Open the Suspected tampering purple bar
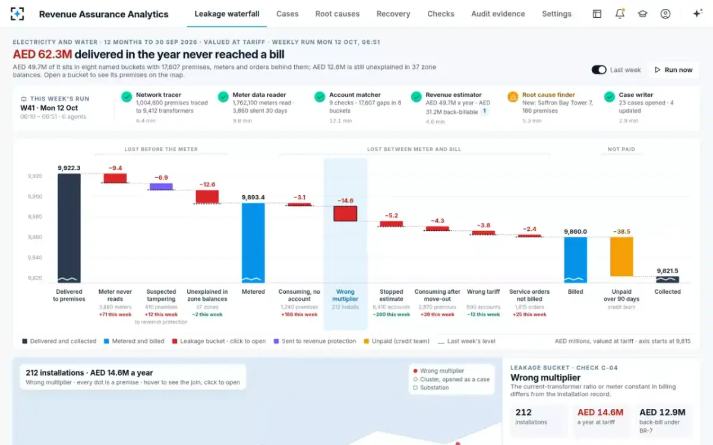Image resolution: width=713 pixels, height=445 pixels. [x=161, y=186]
